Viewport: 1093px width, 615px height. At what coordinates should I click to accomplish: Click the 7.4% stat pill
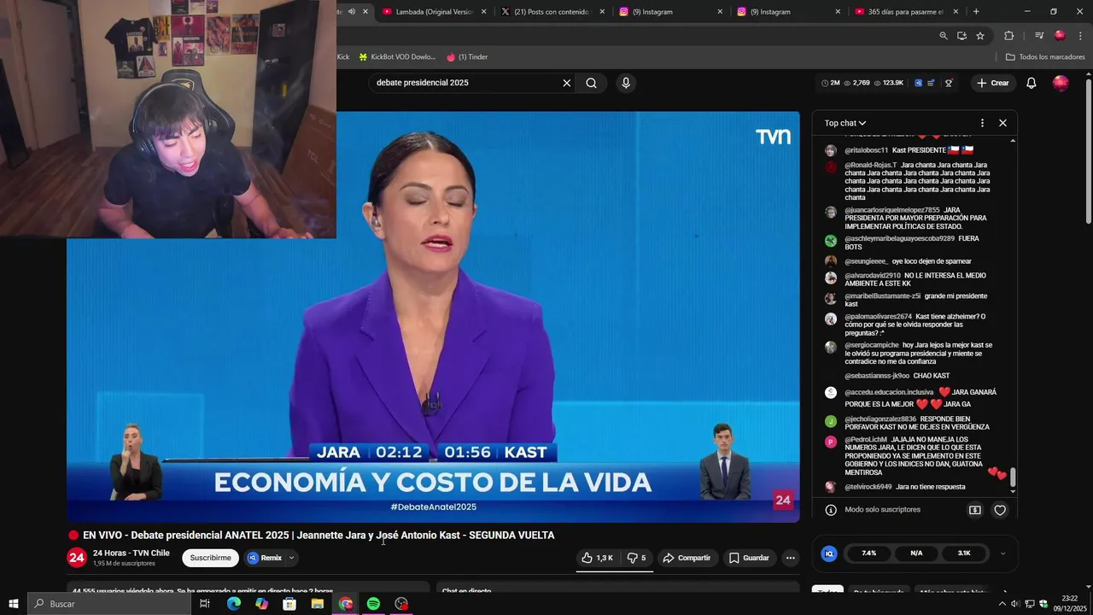[x=868, y=553]
